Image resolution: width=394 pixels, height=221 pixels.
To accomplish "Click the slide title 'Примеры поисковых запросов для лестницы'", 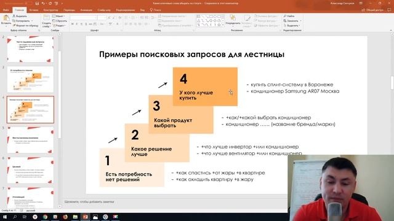I will pos(191,54).
